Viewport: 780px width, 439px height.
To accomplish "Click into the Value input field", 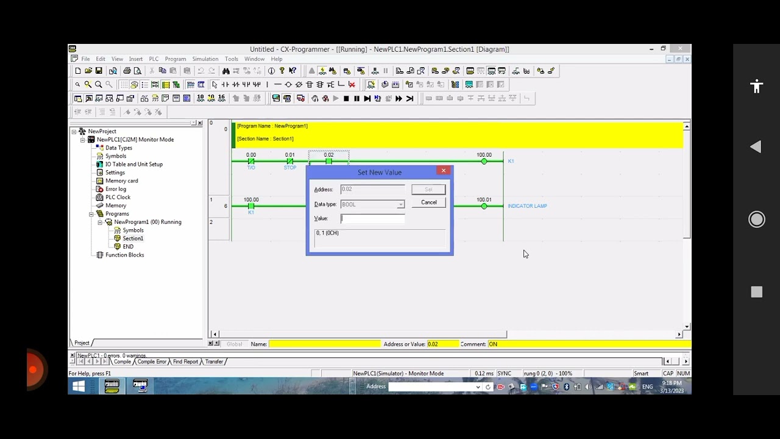I will pos(372,218).
